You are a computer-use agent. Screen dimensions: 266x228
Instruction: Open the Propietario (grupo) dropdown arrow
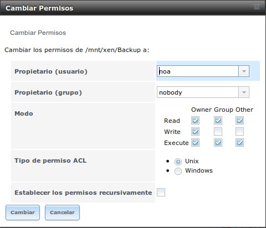click(x=244, y=92)
